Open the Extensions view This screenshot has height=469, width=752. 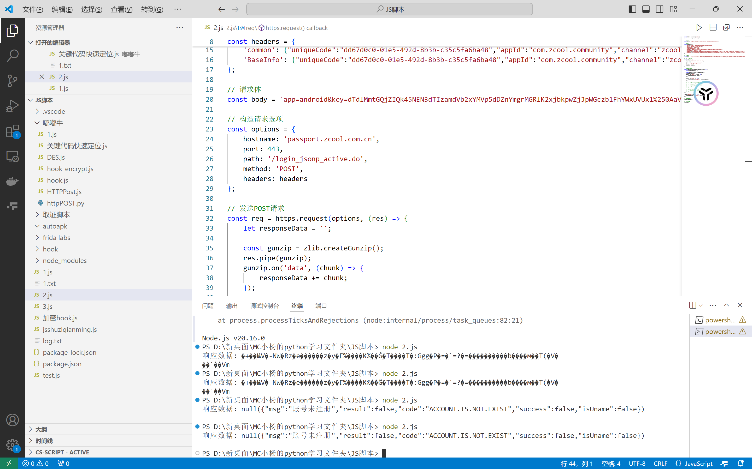pyautogui.click(x=13, y=131)
